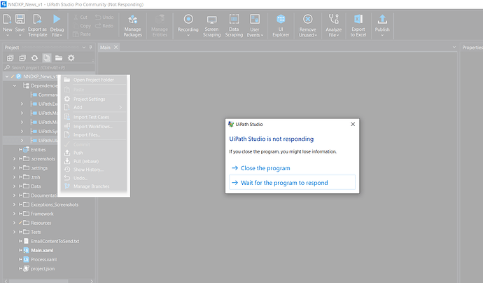Click the Save icon in ribbon
Viewport: 483px width, 283px height.
(20, 19)
